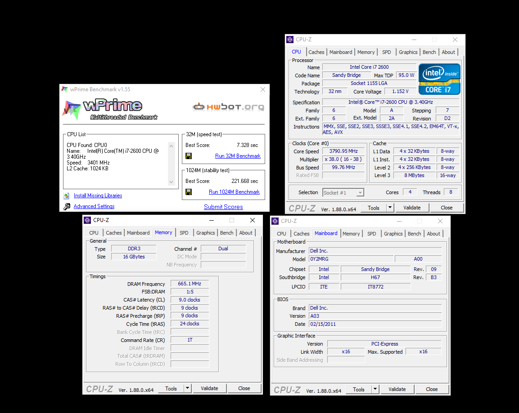This screenshot has height=413, width=519.
Task: Open Mainboard tab in top-right CPU-Z window
Action: 341,52
